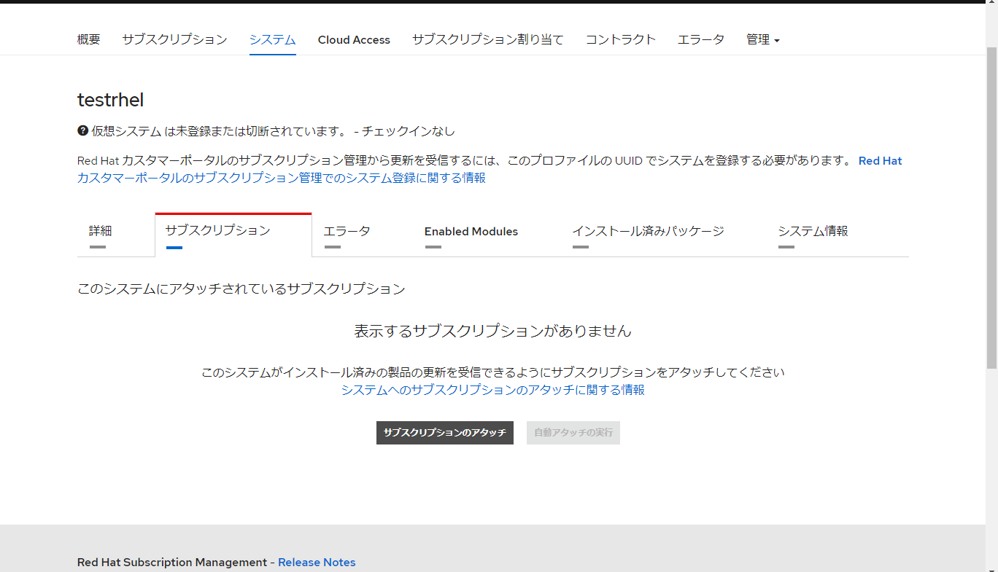998x572 pixels.
Task: Open the Enabled Modules tab
Action: (471, 231)
